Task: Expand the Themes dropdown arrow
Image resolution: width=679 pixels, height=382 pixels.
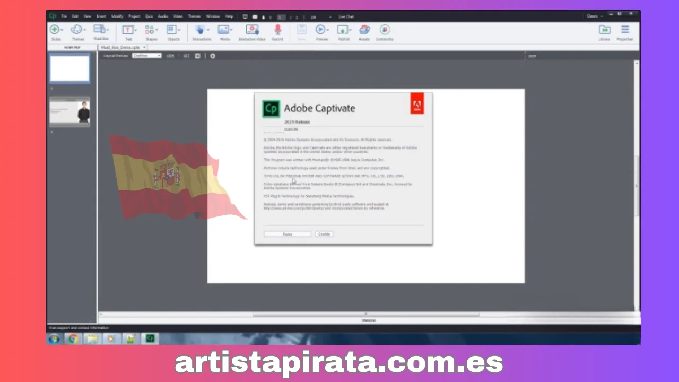Action: click(85, 30)
